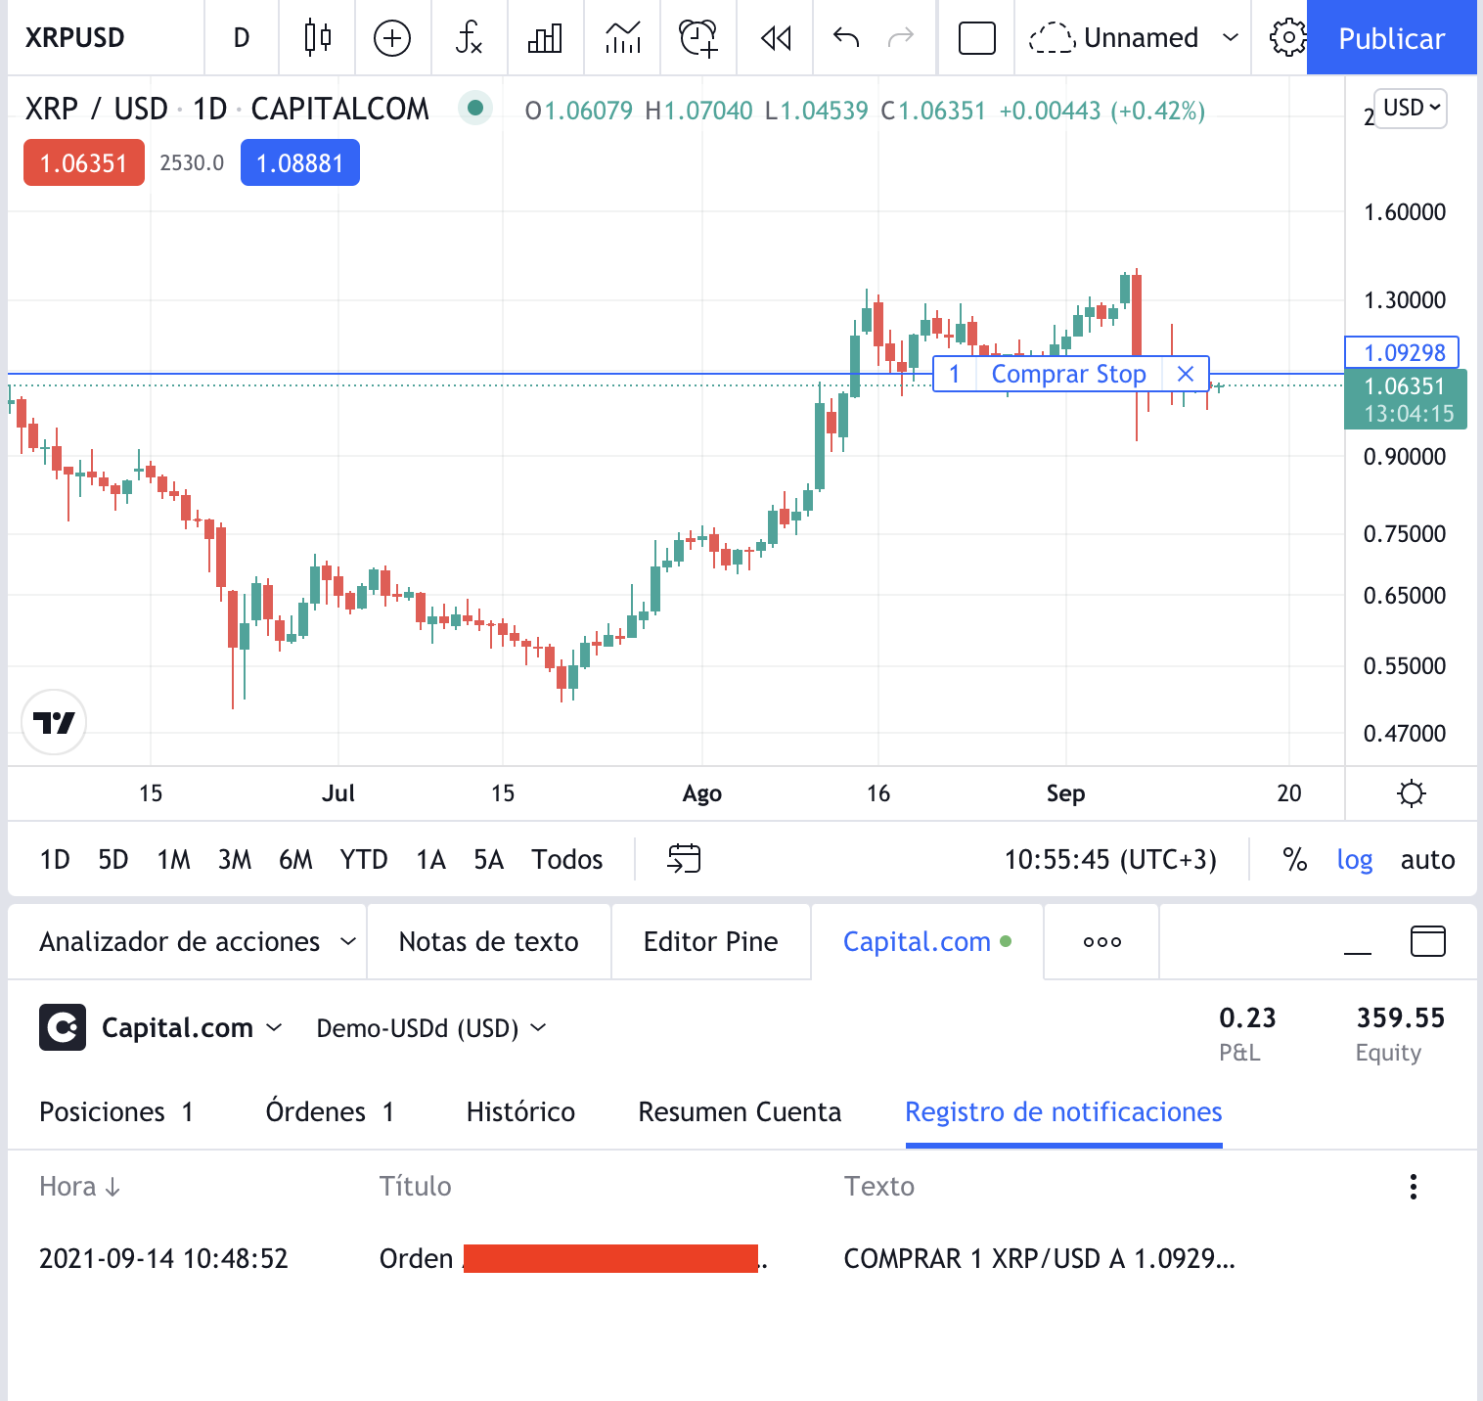Undo the last chart action
Image resolution: width=1483 pixels, height=1401 pixels.
click(x=846, y=38)
